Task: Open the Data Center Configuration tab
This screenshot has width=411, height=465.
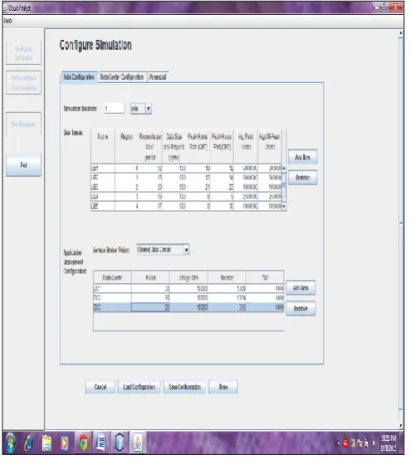Action: tap(122, 77)
